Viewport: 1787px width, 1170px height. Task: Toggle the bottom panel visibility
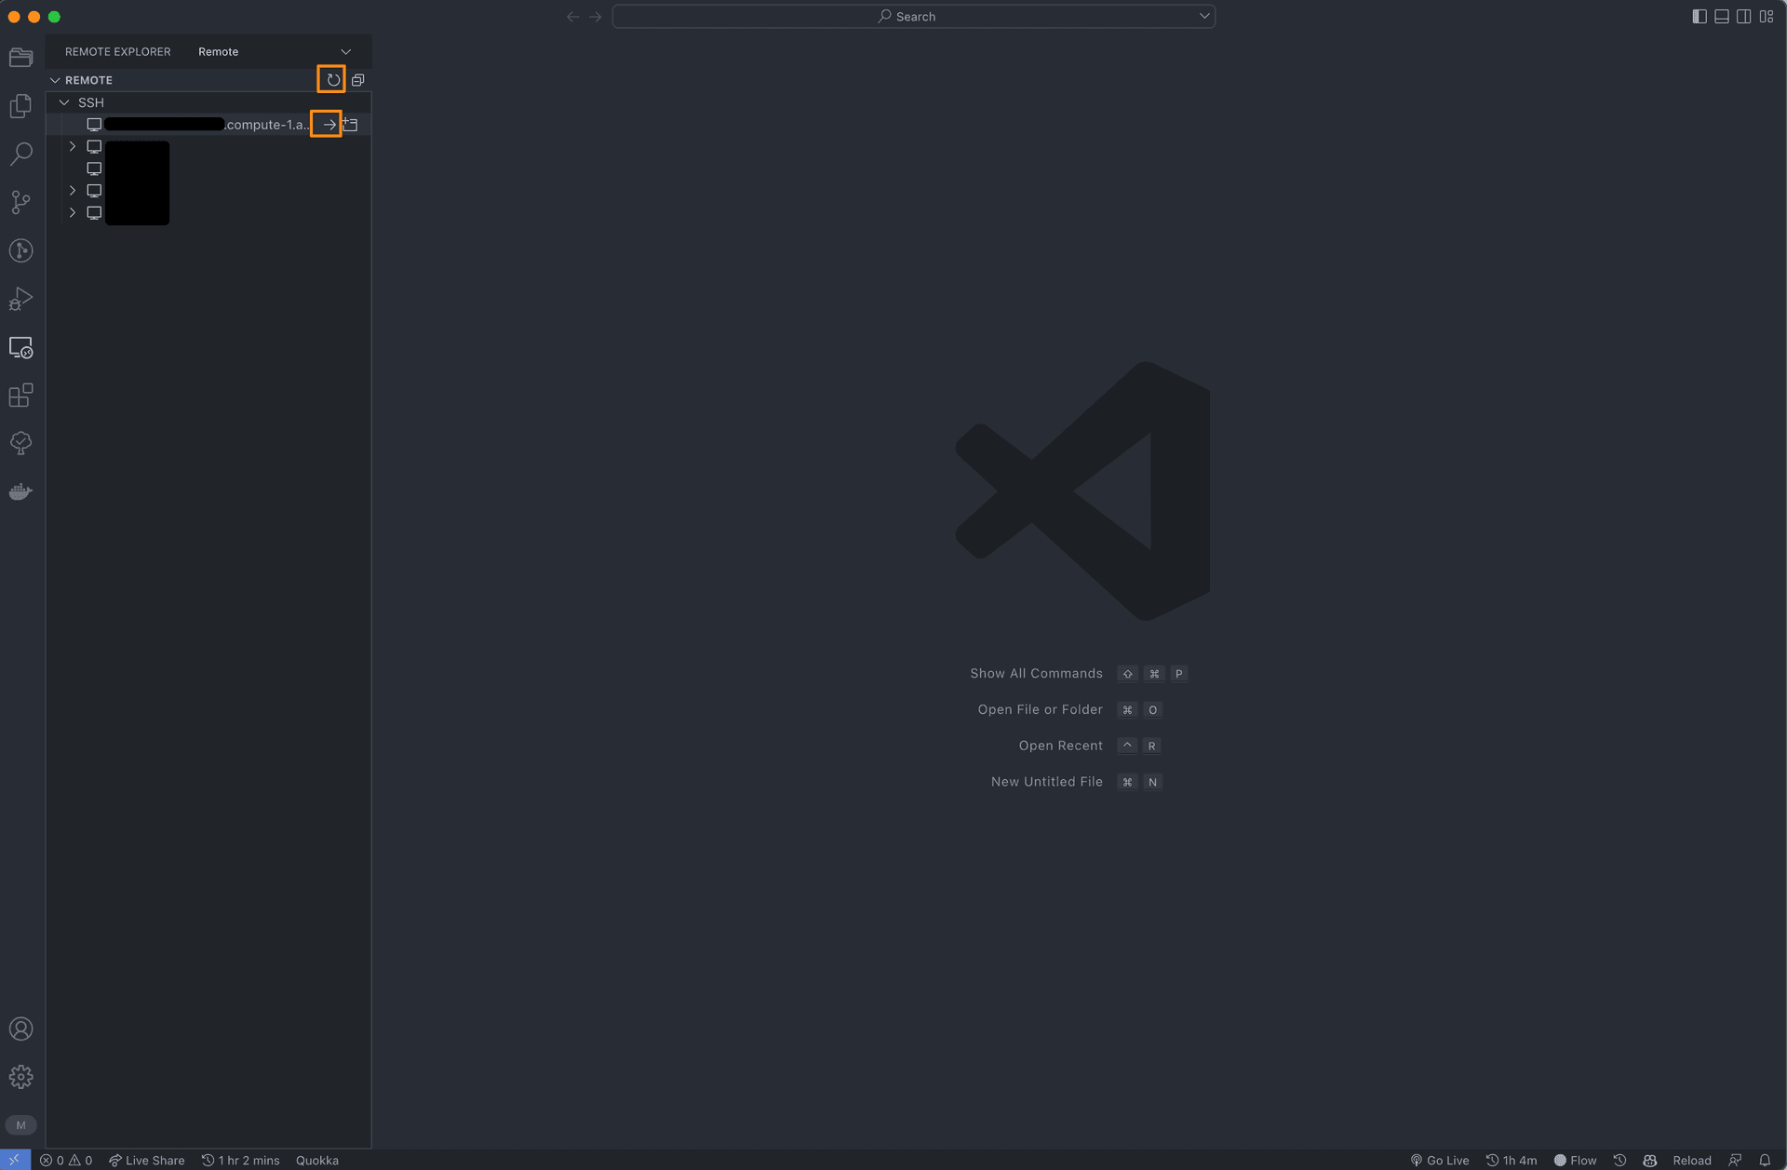pyautogui.click(x=1722, y=17)
